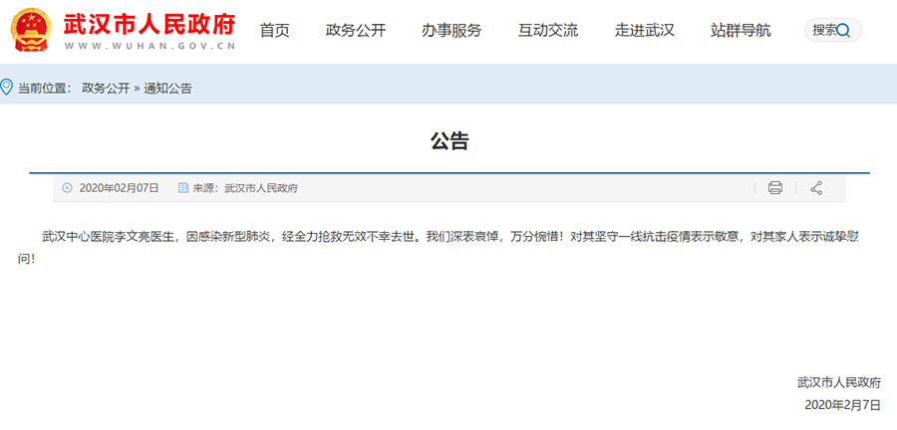The height and width of the screenshot is (430, 897).
Task: Click the clock icon beside the publish date
Action: tap(68, 187)
